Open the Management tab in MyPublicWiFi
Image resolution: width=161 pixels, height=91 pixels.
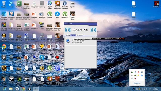point(80,35)
